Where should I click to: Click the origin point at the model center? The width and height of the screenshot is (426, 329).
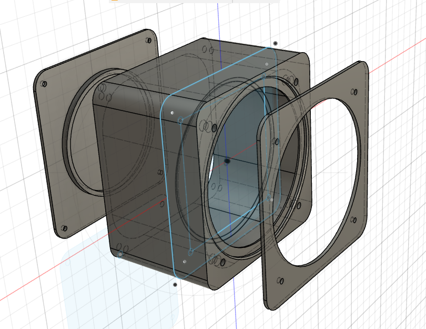[226, 161]
